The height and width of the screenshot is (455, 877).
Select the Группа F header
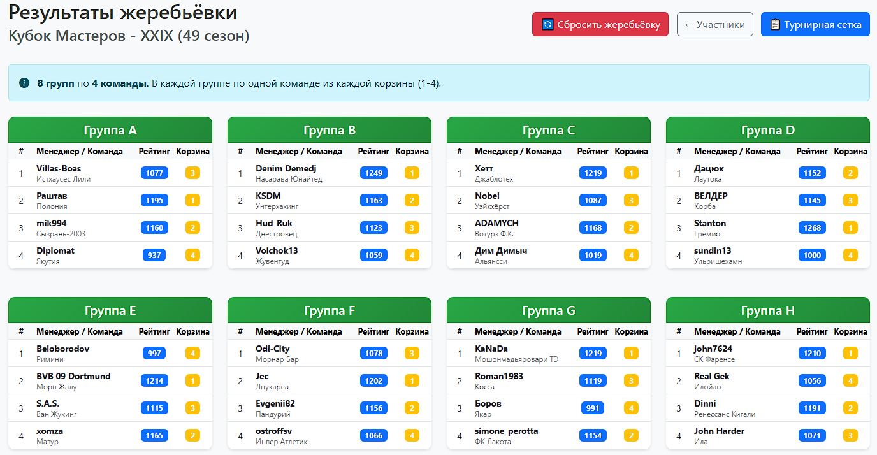pyautogui.click(x=329, y=311)
